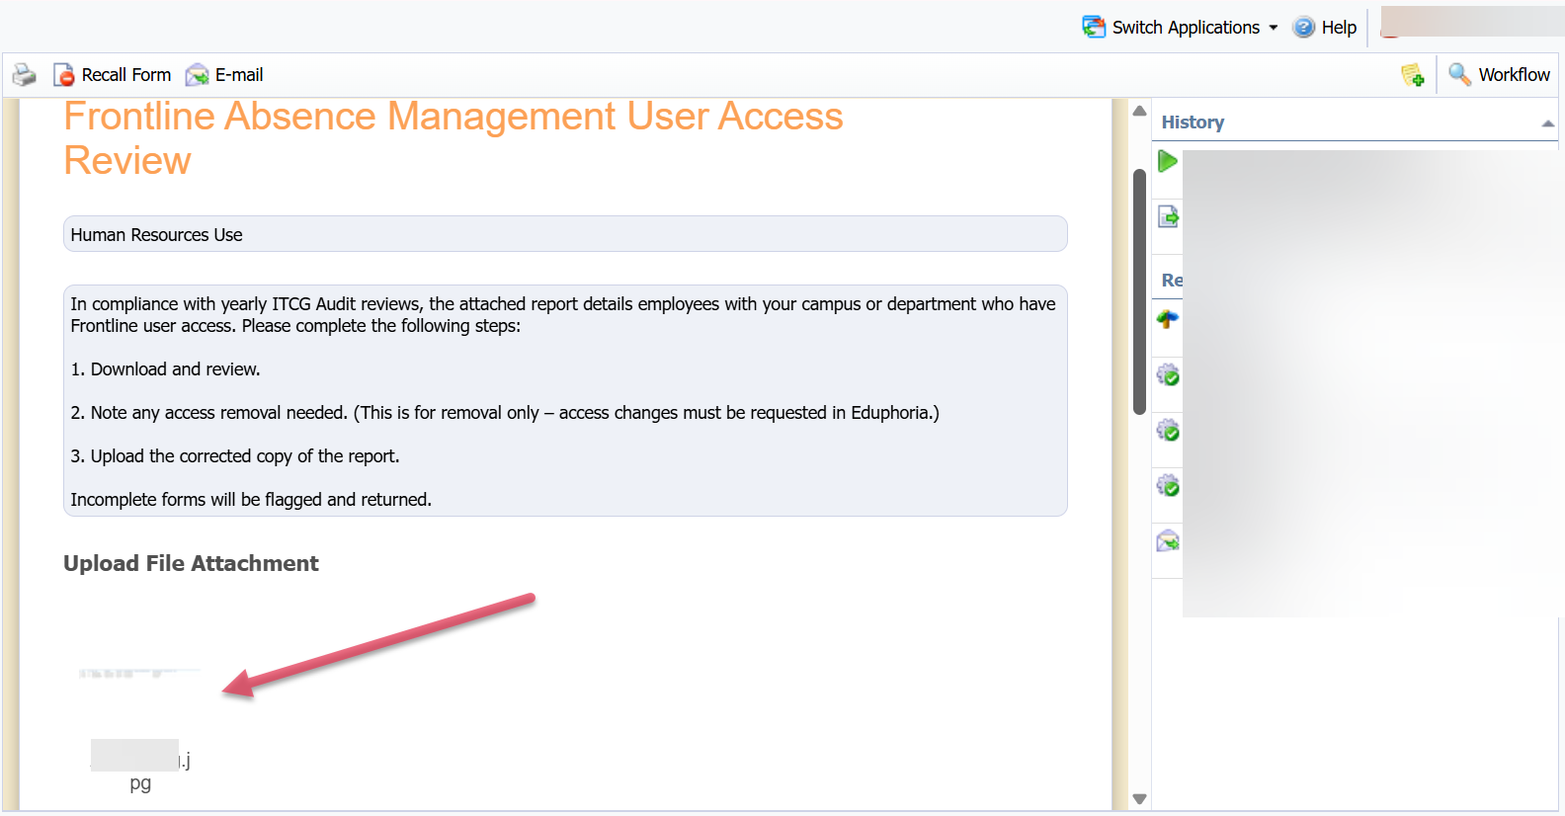The height and width of the screenshot is (816, 1565).
Task: Click the bottom gear-with-checkmark icon
Action: click(1168, 486)
